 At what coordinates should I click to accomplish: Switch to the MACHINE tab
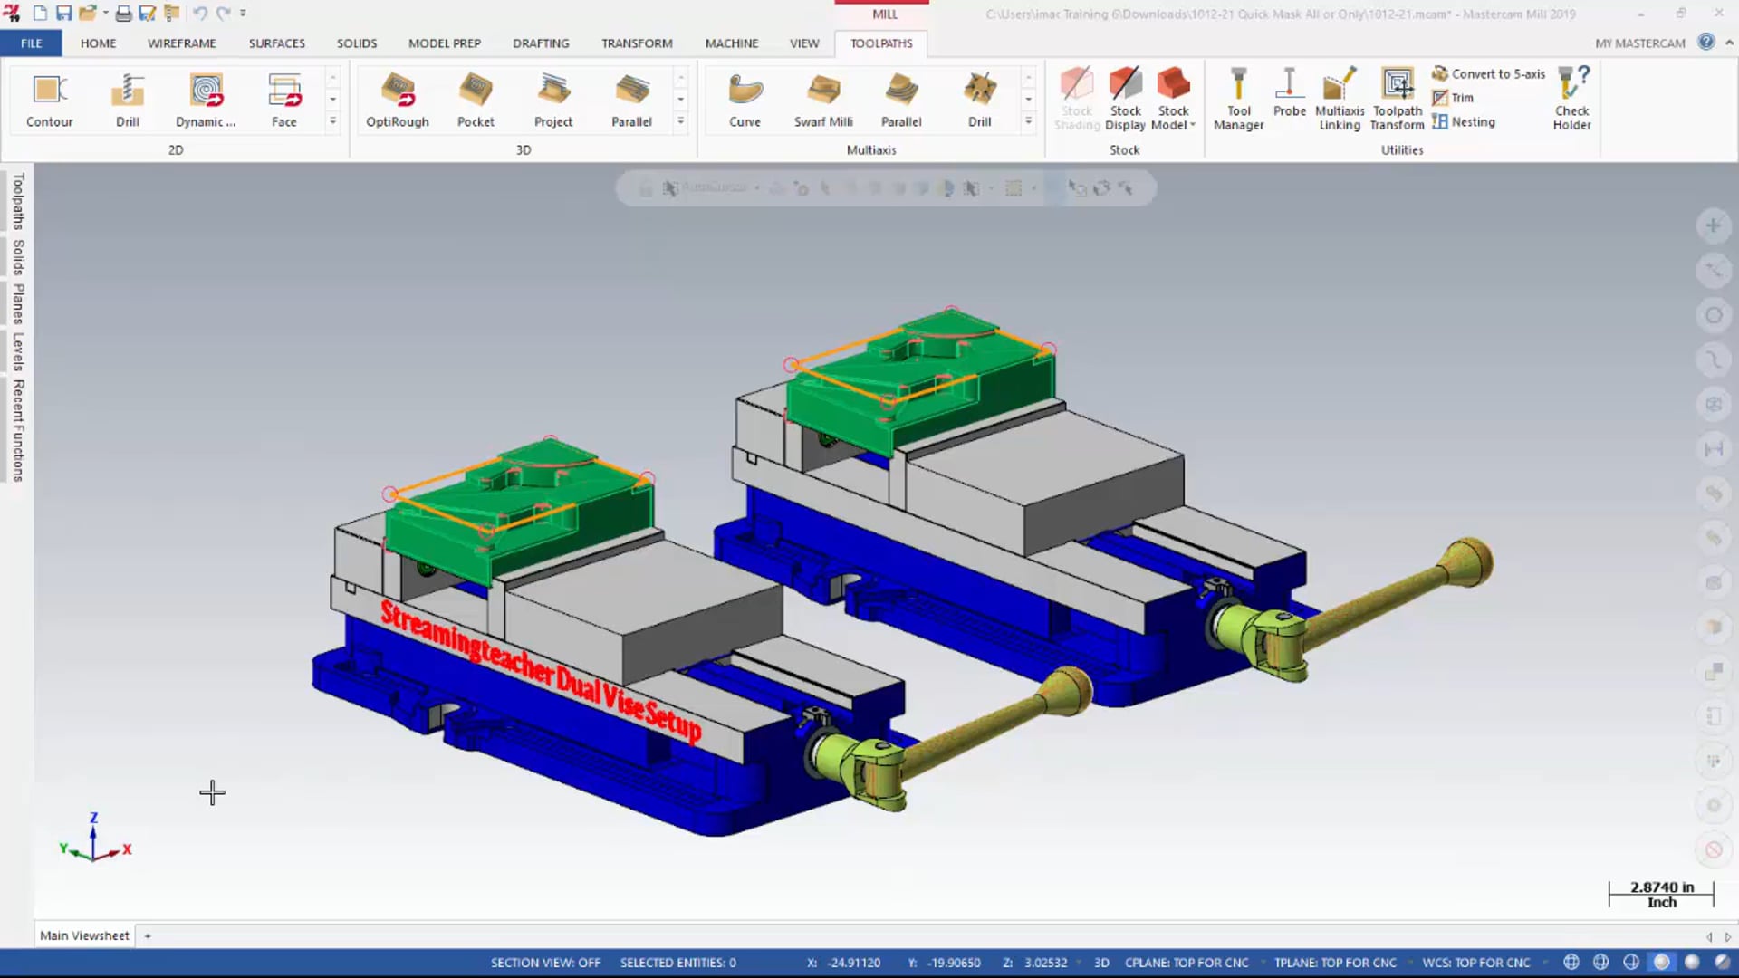[x=732, y=43]
